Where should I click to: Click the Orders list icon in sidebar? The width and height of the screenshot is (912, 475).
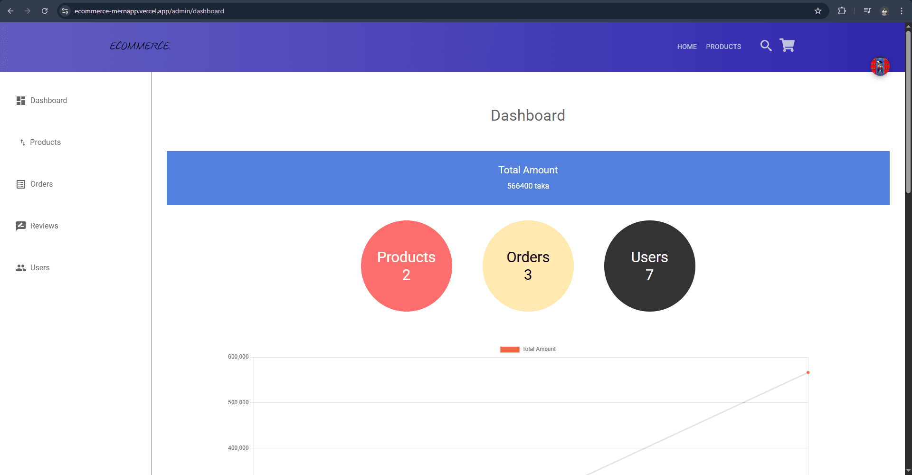(21, 184)
